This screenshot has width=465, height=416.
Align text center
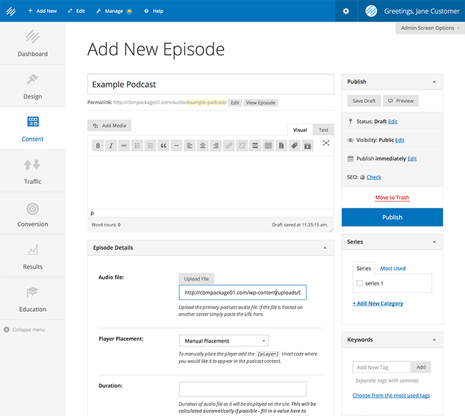click(x=203, y=146)
